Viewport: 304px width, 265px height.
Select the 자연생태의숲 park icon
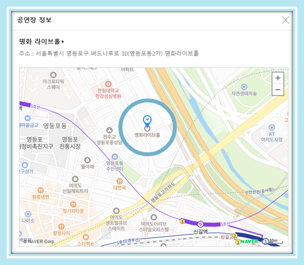coord(244,87)
